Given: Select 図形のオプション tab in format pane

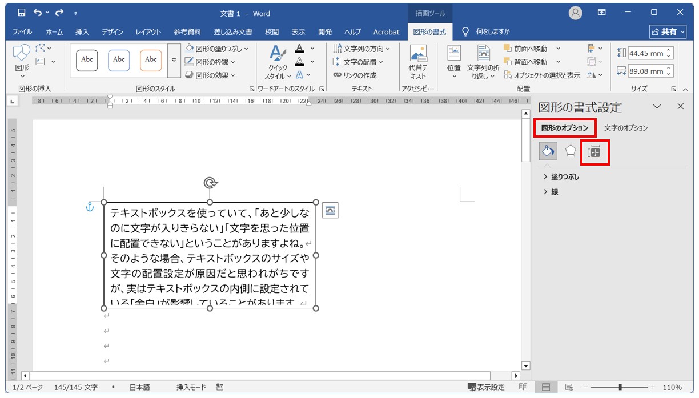Looking at the screenshot, I should click(565, 128).
